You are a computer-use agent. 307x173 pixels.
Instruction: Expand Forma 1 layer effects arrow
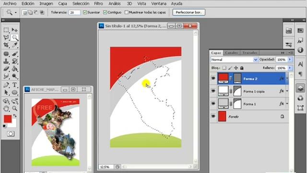287,104
